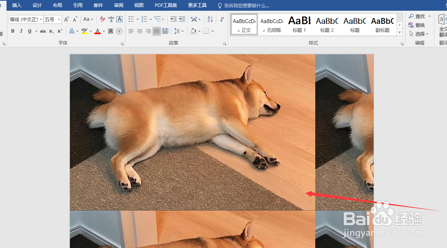The width and height of the screenshot is (447, 248).
Task: Toggle character shading (gray A)
Action: 111,31
